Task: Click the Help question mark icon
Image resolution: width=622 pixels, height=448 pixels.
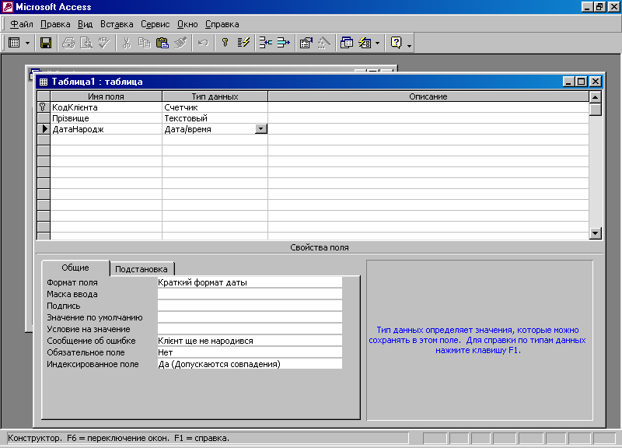Action: [x=396, y=43]
